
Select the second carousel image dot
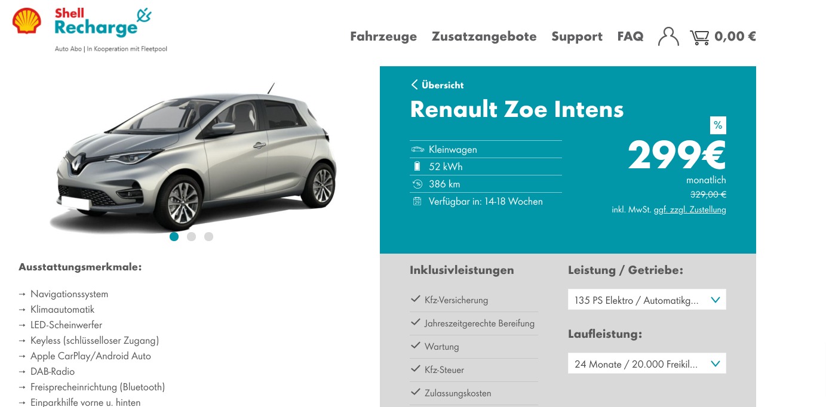(191, 236)
